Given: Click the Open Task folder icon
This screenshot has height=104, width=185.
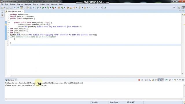Looking at the screenshot, I should point(71,8).
